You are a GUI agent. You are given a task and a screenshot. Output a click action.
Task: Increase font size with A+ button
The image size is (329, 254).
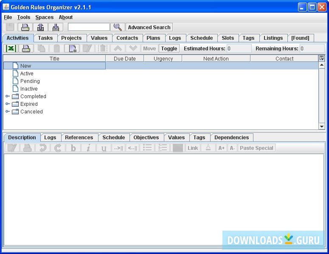(222, 148)
